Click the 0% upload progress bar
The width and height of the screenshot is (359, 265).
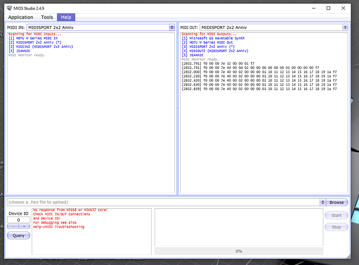point(239,251)
